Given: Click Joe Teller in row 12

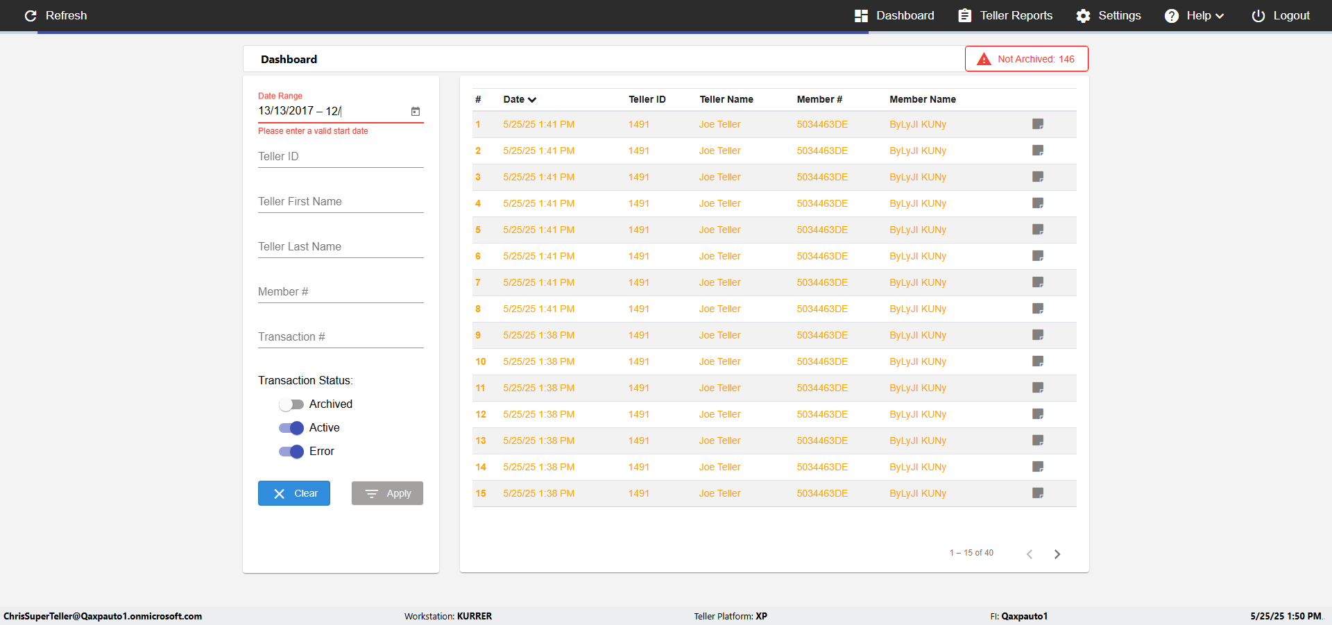Looking at the screenshot, I should (720, 414).
